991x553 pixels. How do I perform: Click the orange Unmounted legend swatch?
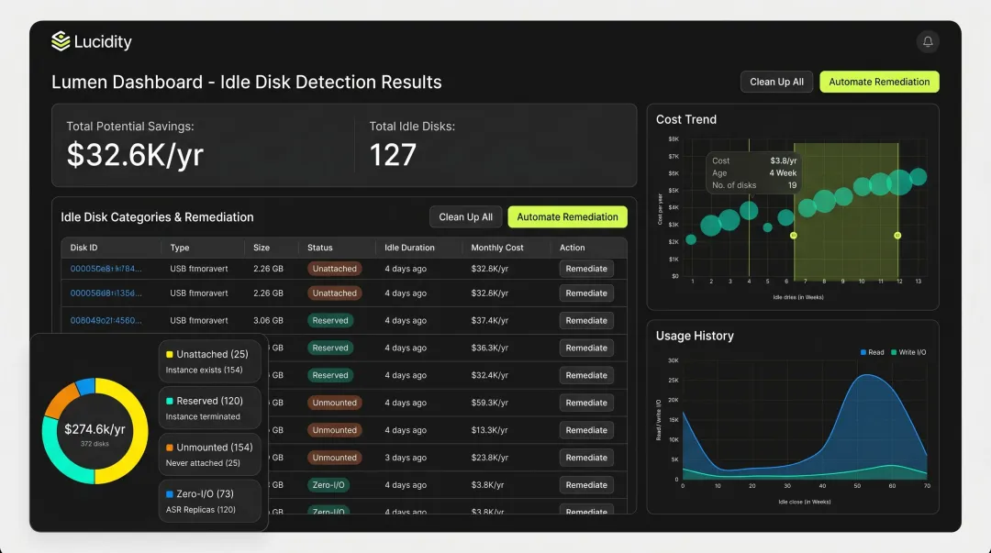[170, 448]
